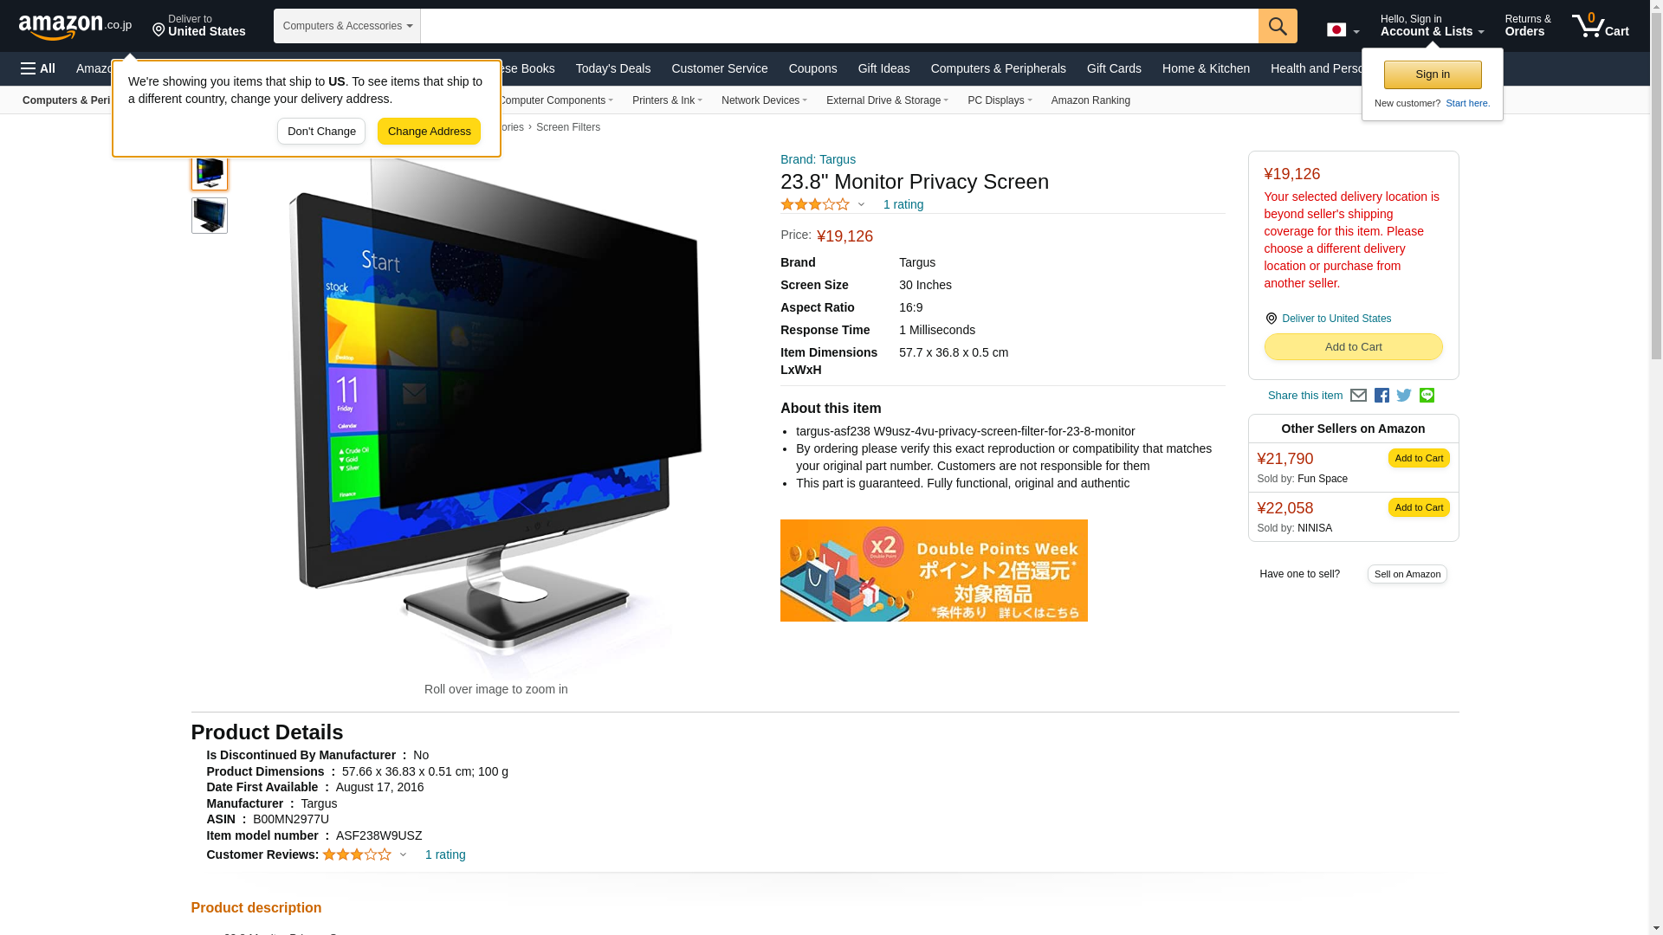Open the Brand: Targus link
1663x935 pixels.
click(x=818, y=159)
